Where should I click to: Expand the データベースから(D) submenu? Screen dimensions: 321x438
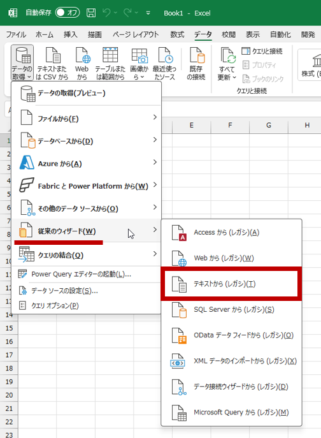tap(86, 140)
